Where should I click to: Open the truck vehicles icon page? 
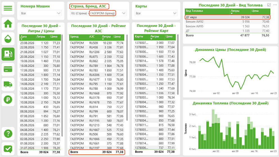click(8, 84)
